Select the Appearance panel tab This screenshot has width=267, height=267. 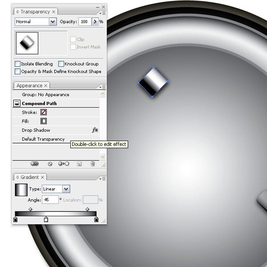coord(29,85)
